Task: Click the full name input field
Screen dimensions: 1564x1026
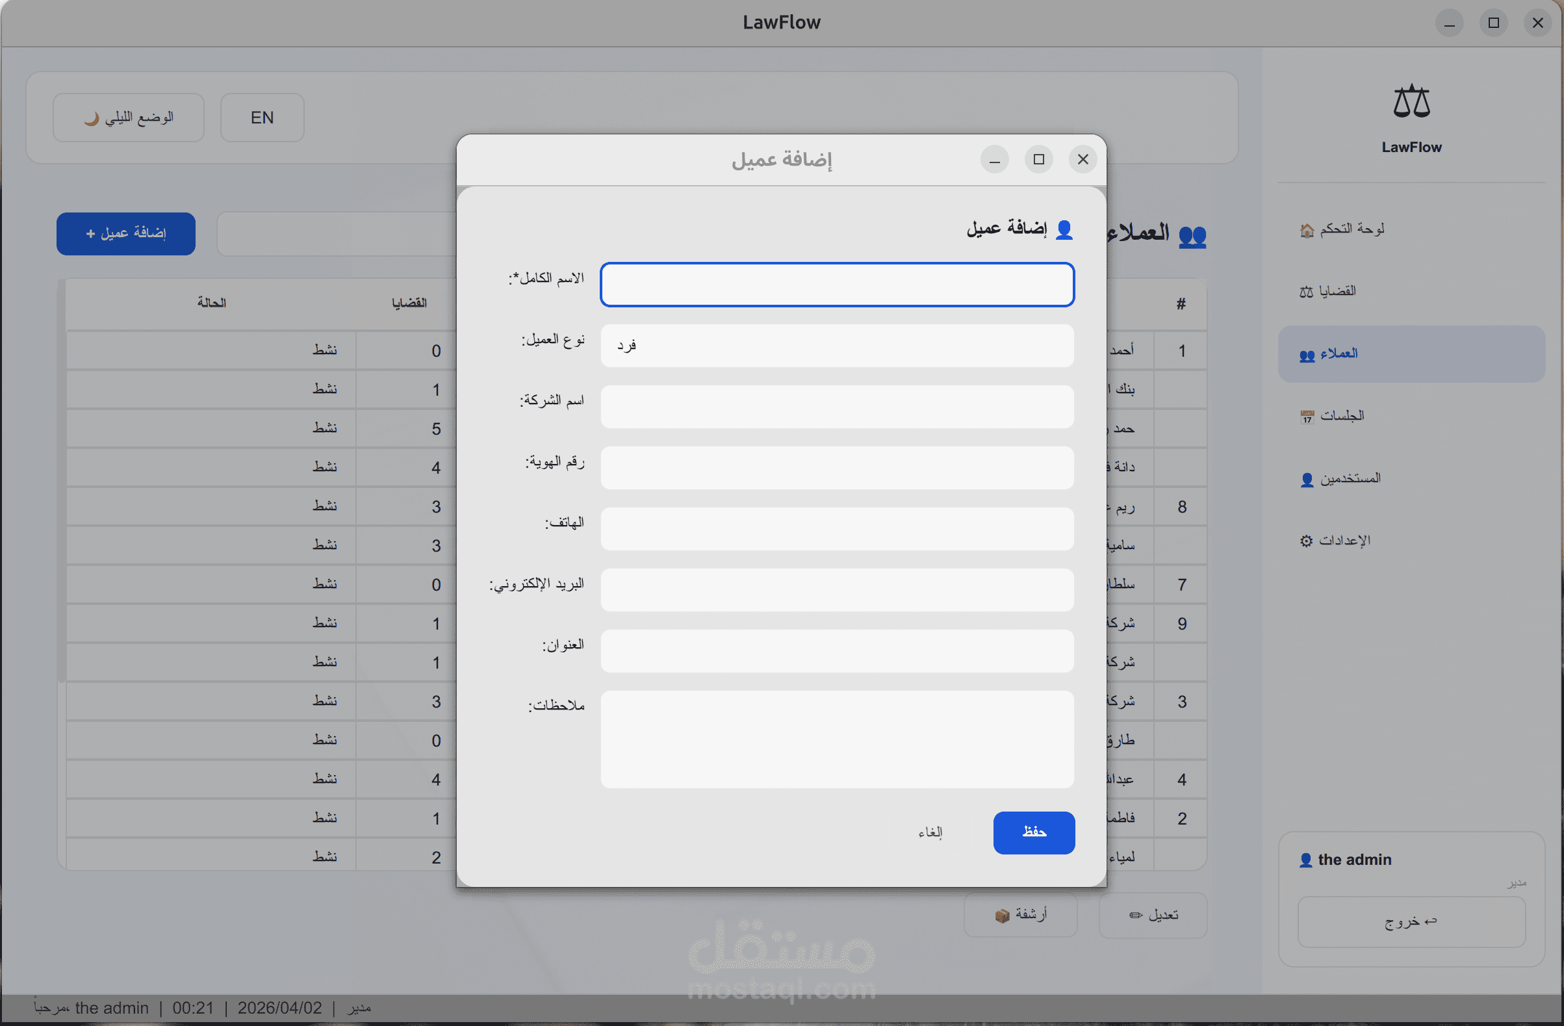Action: point(836,285)
